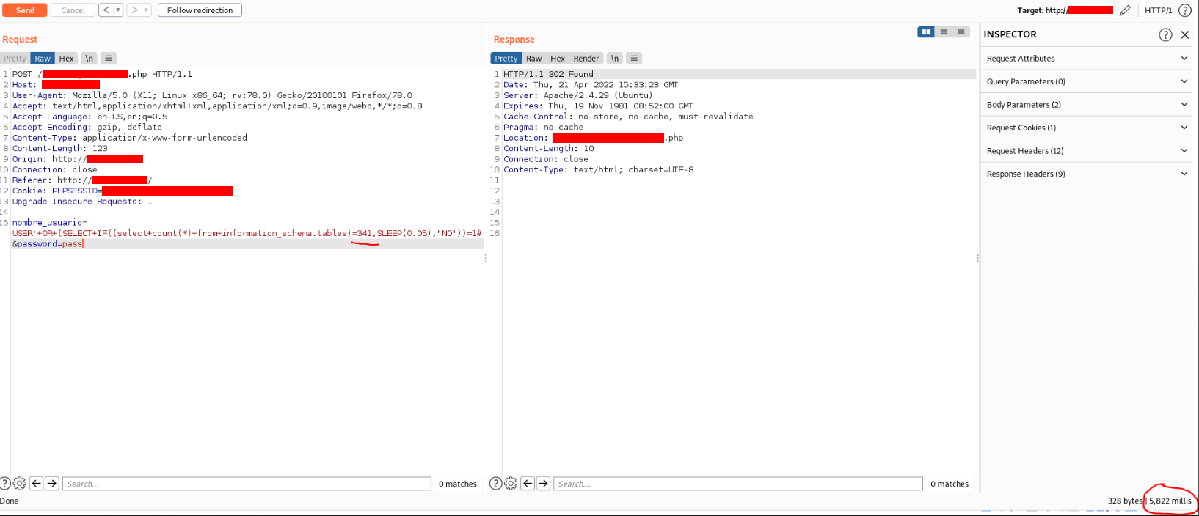This screenshot has height=516, width=1199.
Task: Select the Request Hex tab
Action: coord(66,59)
